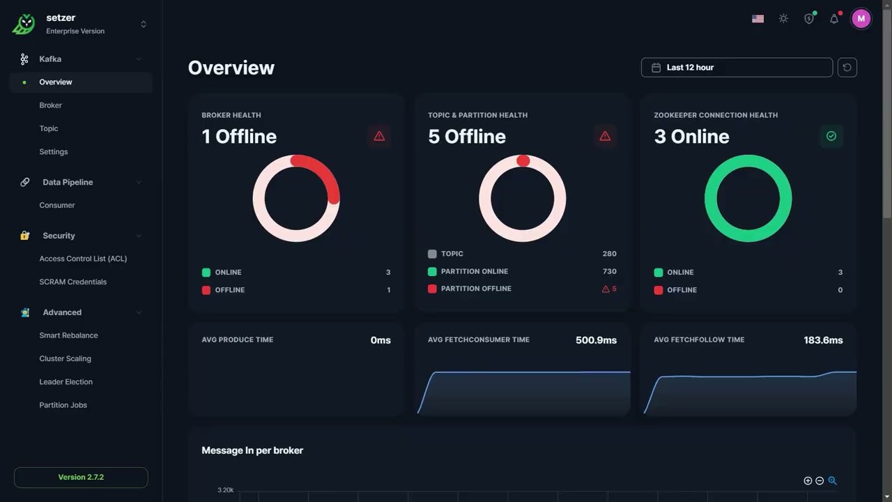Select the Overview menu item
Image resolution: width=892 pixels, height=502 pixels.
pos(81,82)
